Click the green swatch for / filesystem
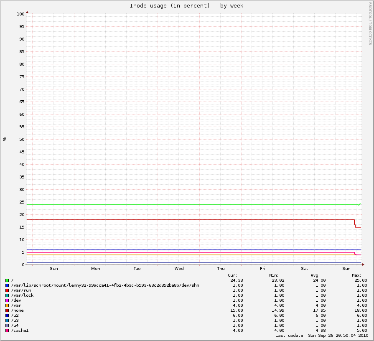Image resolution: width=374 pixels, height=341 pixels. coord(7,280)
